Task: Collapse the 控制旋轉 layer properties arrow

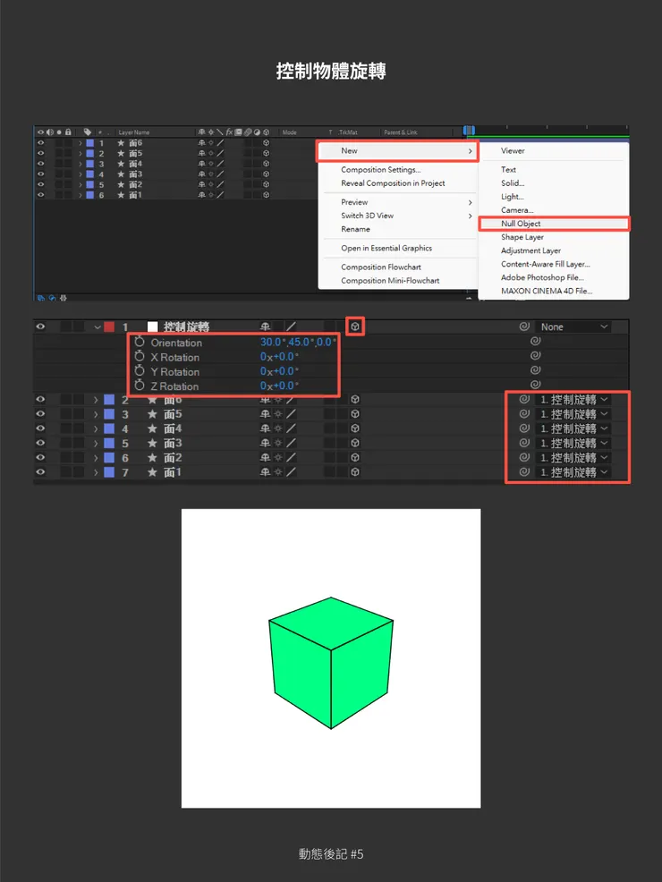Action: point(98,327)
